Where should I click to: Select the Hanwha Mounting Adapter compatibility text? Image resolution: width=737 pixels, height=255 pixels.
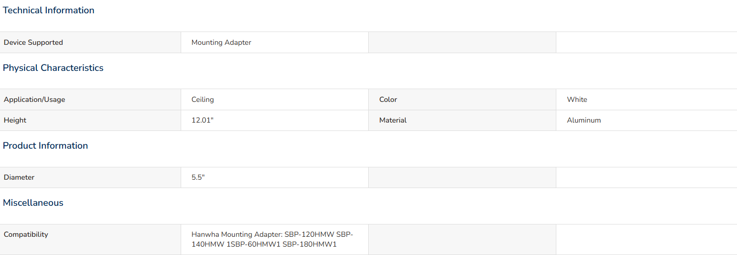click(272, 239)
